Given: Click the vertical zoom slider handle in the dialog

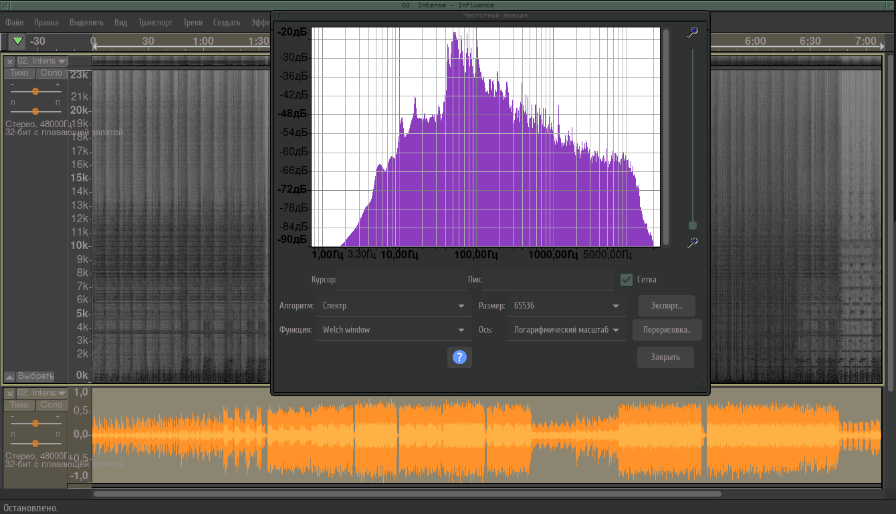Looking at the screenshot, I should [693, 226].
